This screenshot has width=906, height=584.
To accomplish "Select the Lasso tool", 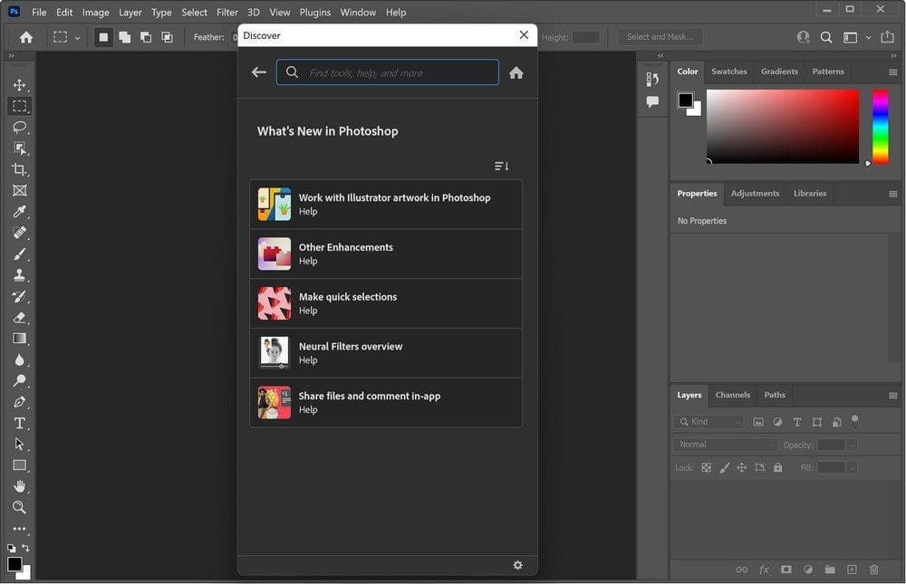I will tap(20, 127).
